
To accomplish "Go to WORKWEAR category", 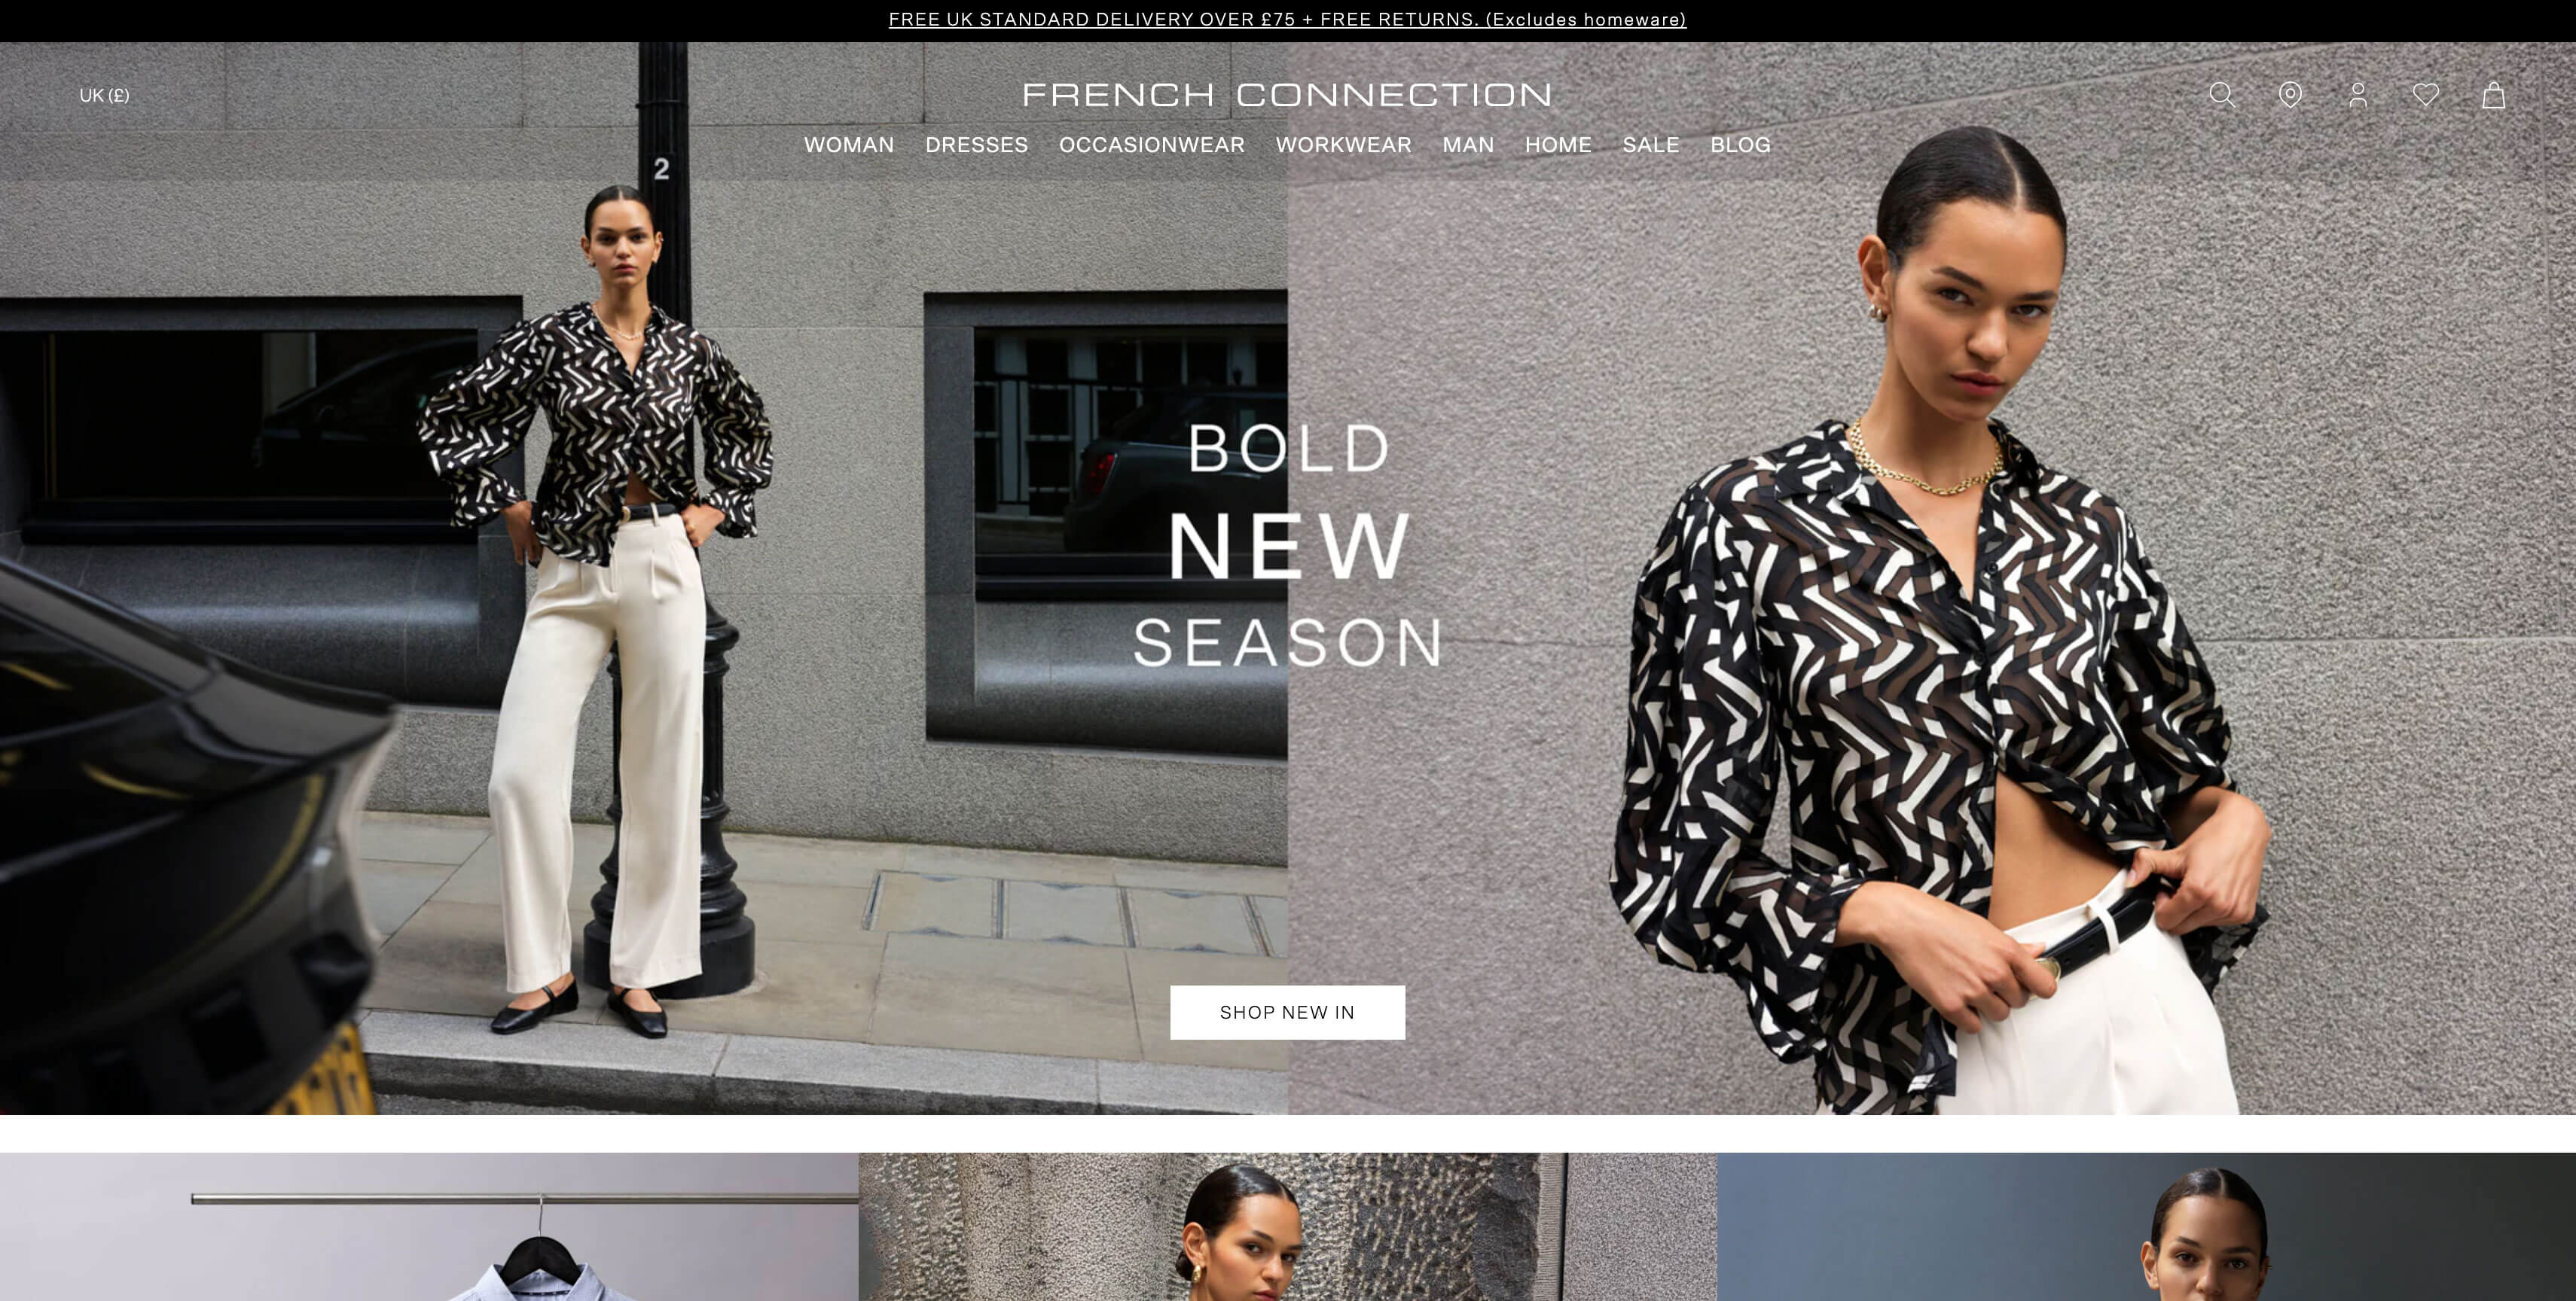I will click(x=1343, y=145).
